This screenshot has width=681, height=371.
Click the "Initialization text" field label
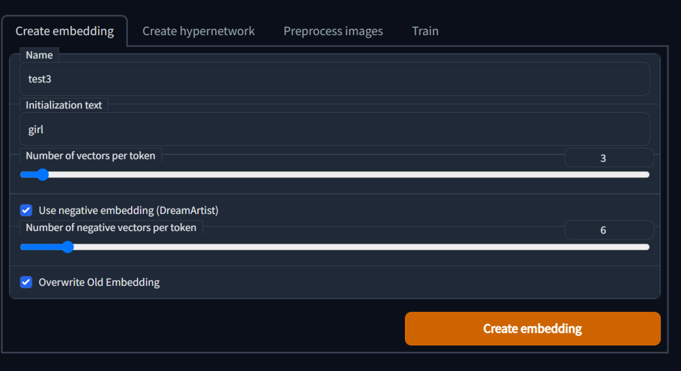pos(64,105)
